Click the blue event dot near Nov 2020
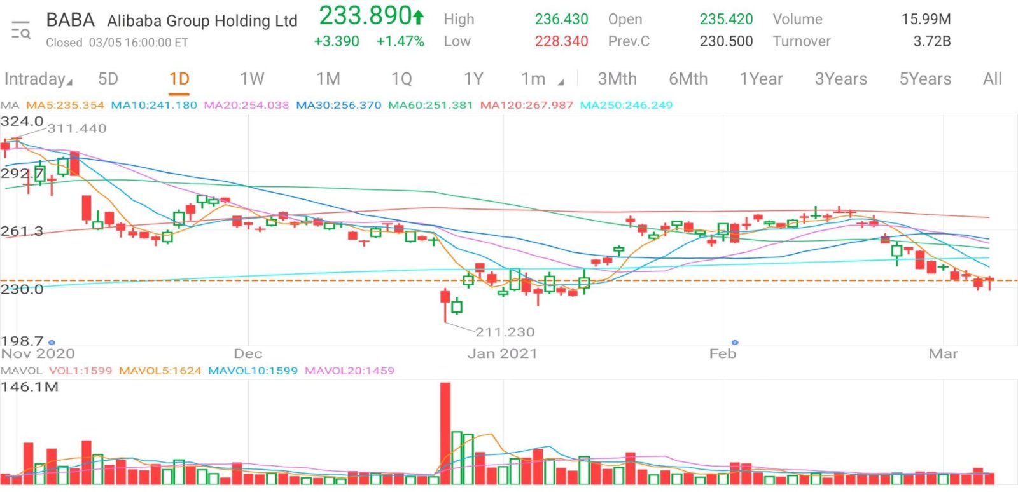This screenshot has width=1018, height=492. [x=52, y=342]
